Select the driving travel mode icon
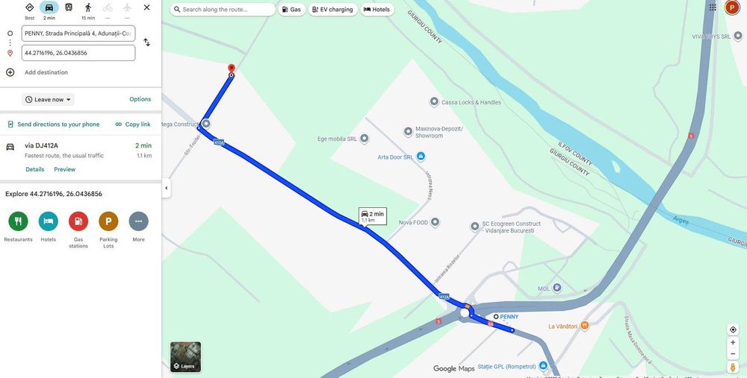The image size is (747, 378). [49, 7]
